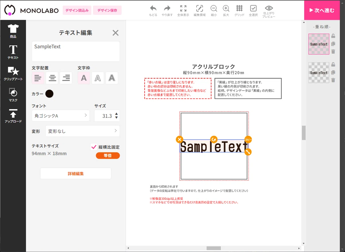
Task: Click the SampleText object on canvas
Action: pos(214,147)
